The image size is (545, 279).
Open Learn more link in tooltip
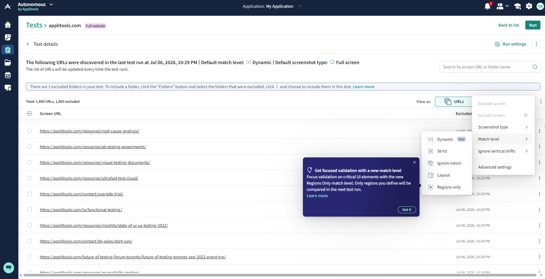tap(317, 196)
